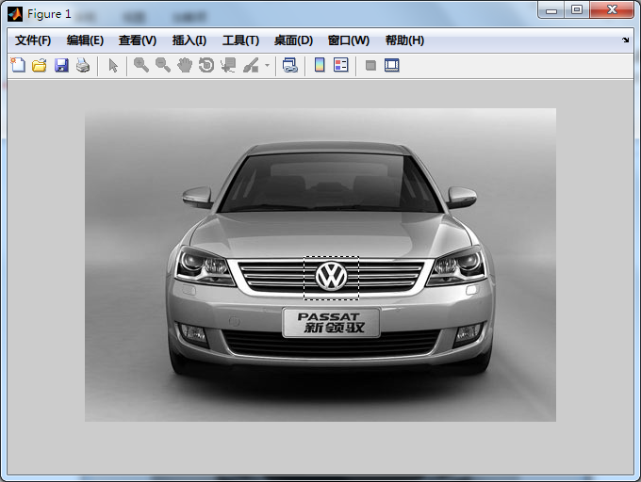Select the Data Cursor tool
Image resolution: width=641 pixels, height=482 pixels.
click(x=228, y=65)
